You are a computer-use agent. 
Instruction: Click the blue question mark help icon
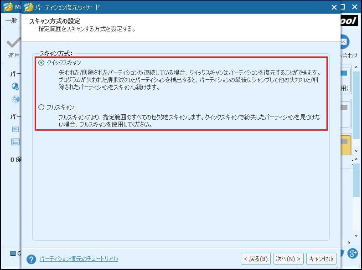click(x=31, y=259)
